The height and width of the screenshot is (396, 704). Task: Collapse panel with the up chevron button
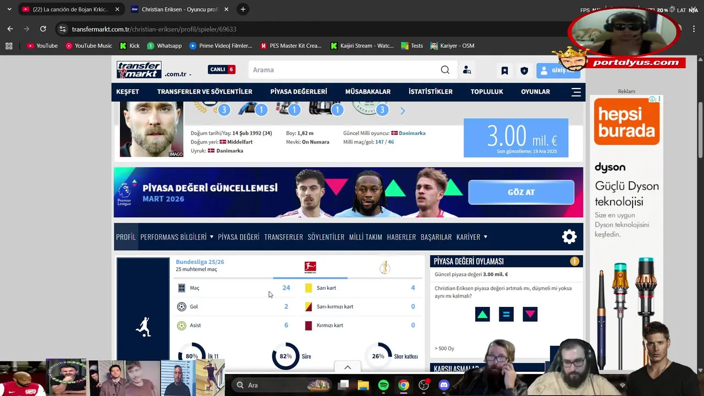point(348,367)
